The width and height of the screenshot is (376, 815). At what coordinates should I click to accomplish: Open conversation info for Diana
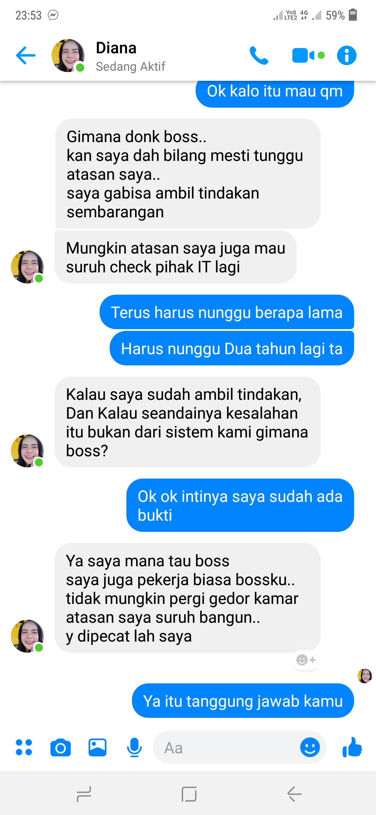[x=346, y=55]
